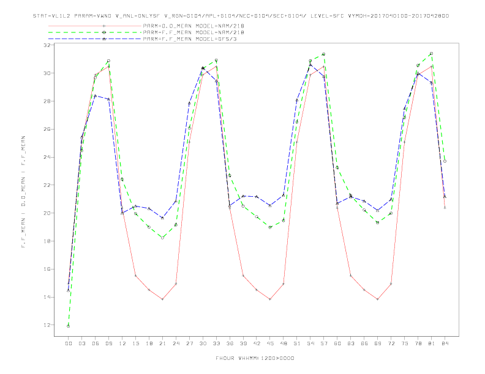The width and height of the screenshot is (485, 374).
Task: Click y-axis tick label 32
Action: [47, 45]
